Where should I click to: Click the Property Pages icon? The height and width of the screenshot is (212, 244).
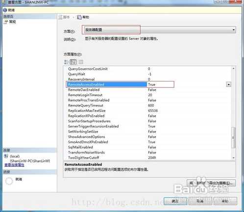[x=81, y=62]
